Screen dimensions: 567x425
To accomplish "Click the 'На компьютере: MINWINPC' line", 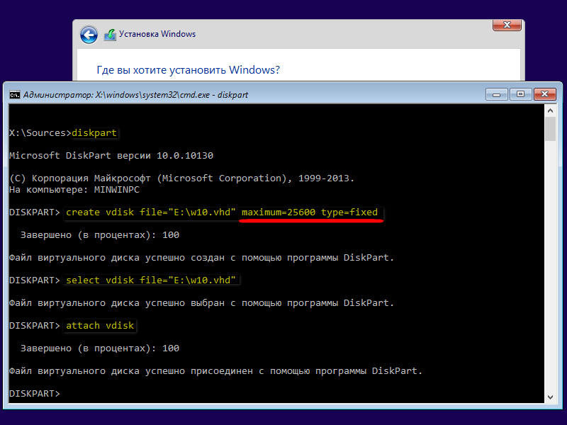I will tap(74, 190).
